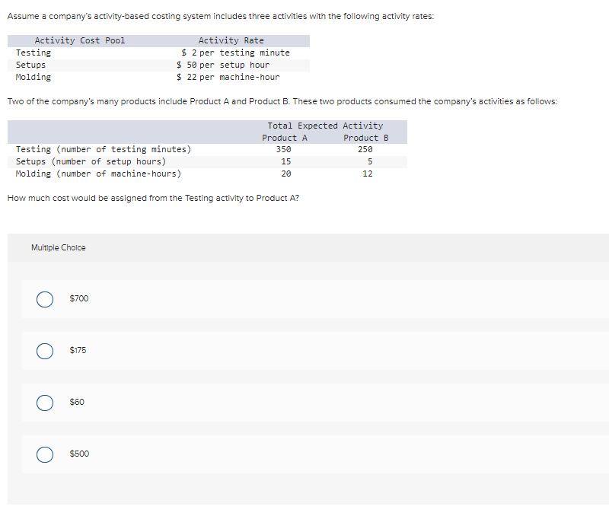Select the $700 answer radio button
Screen dimensions: 609x516
tap(45, 299)
